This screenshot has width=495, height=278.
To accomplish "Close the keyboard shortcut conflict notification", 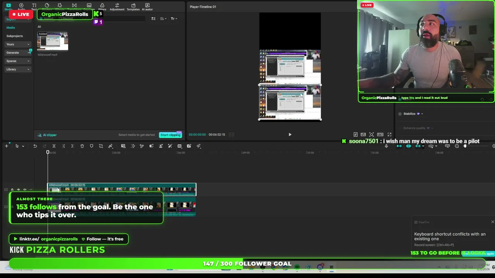I will pyautogui.click(x=492, y=222).
